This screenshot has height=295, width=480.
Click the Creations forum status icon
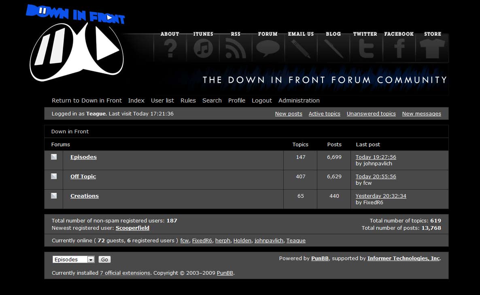(54, 196)
